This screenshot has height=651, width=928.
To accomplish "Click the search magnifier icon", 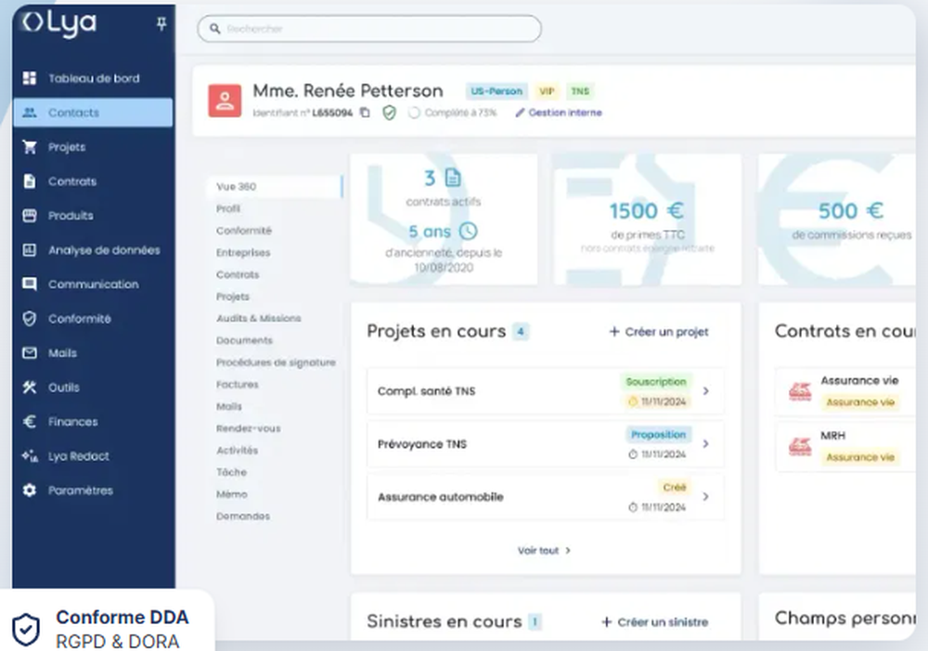I will (x=215, y=29).
